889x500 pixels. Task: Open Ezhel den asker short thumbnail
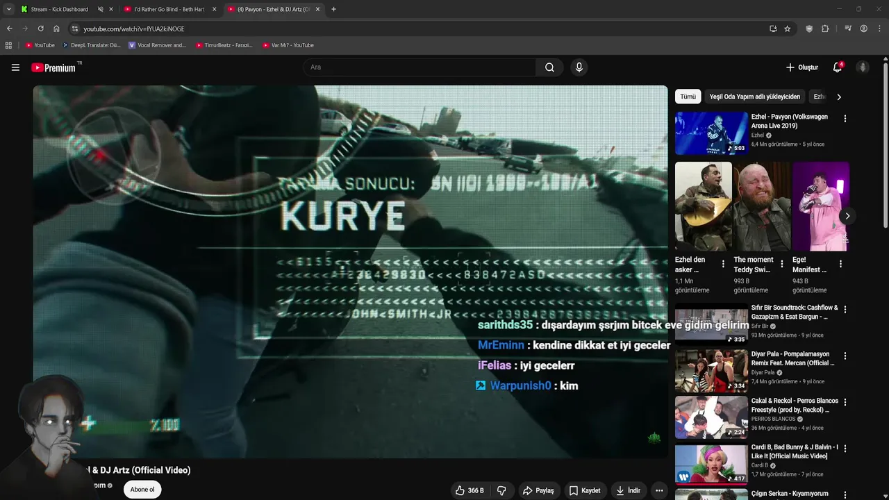click(703, 206)
